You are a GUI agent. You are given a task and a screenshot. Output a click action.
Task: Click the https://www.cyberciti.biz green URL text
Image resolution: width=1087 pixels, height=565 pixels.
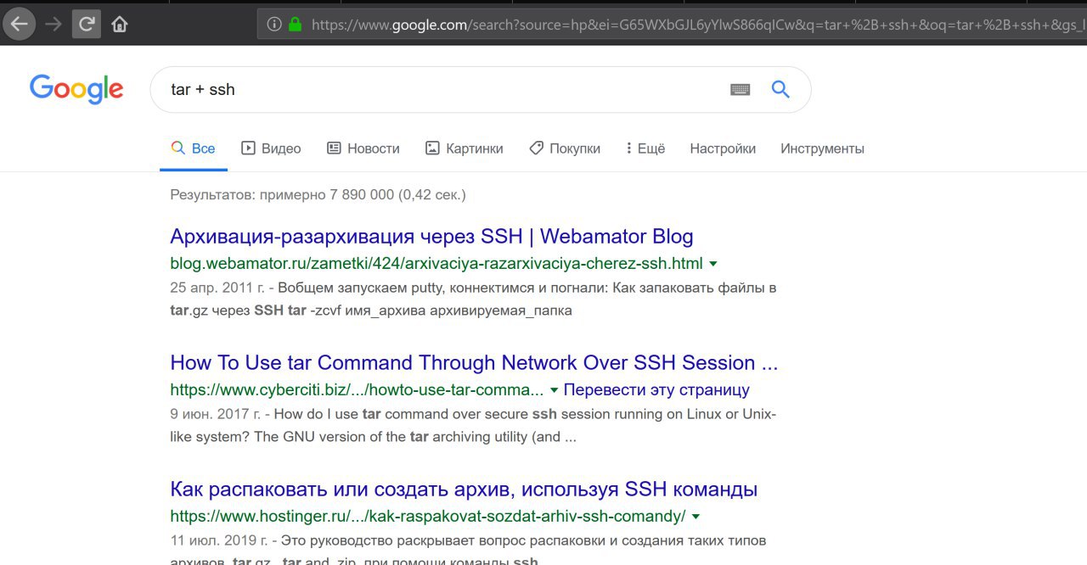tap(357, 390)
